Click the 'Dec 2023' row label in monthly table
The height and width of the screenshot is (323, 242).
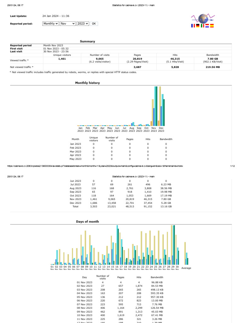click(75, 203)
